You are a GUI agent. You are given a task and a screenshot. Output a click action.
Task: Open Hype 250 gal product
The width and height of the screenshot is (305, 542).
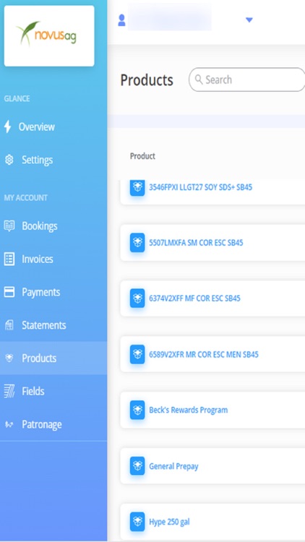(x=169, y=522)
